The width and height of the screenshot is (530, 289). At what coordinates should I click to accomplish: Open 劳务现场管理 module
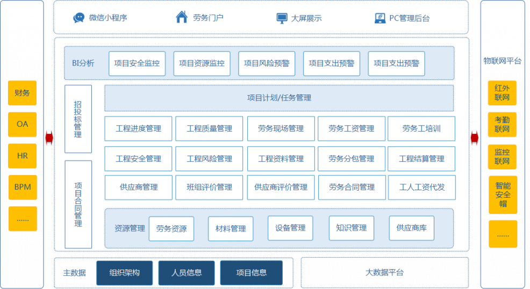coord(281,128)
